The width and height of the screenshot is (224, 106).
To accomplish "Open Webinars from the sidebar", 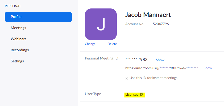I will (18, 39).
